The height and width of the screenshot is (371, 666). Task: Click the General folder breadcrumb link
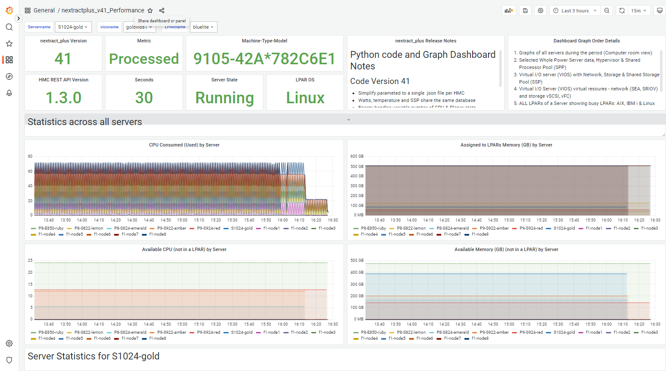(x=44, y=10)
